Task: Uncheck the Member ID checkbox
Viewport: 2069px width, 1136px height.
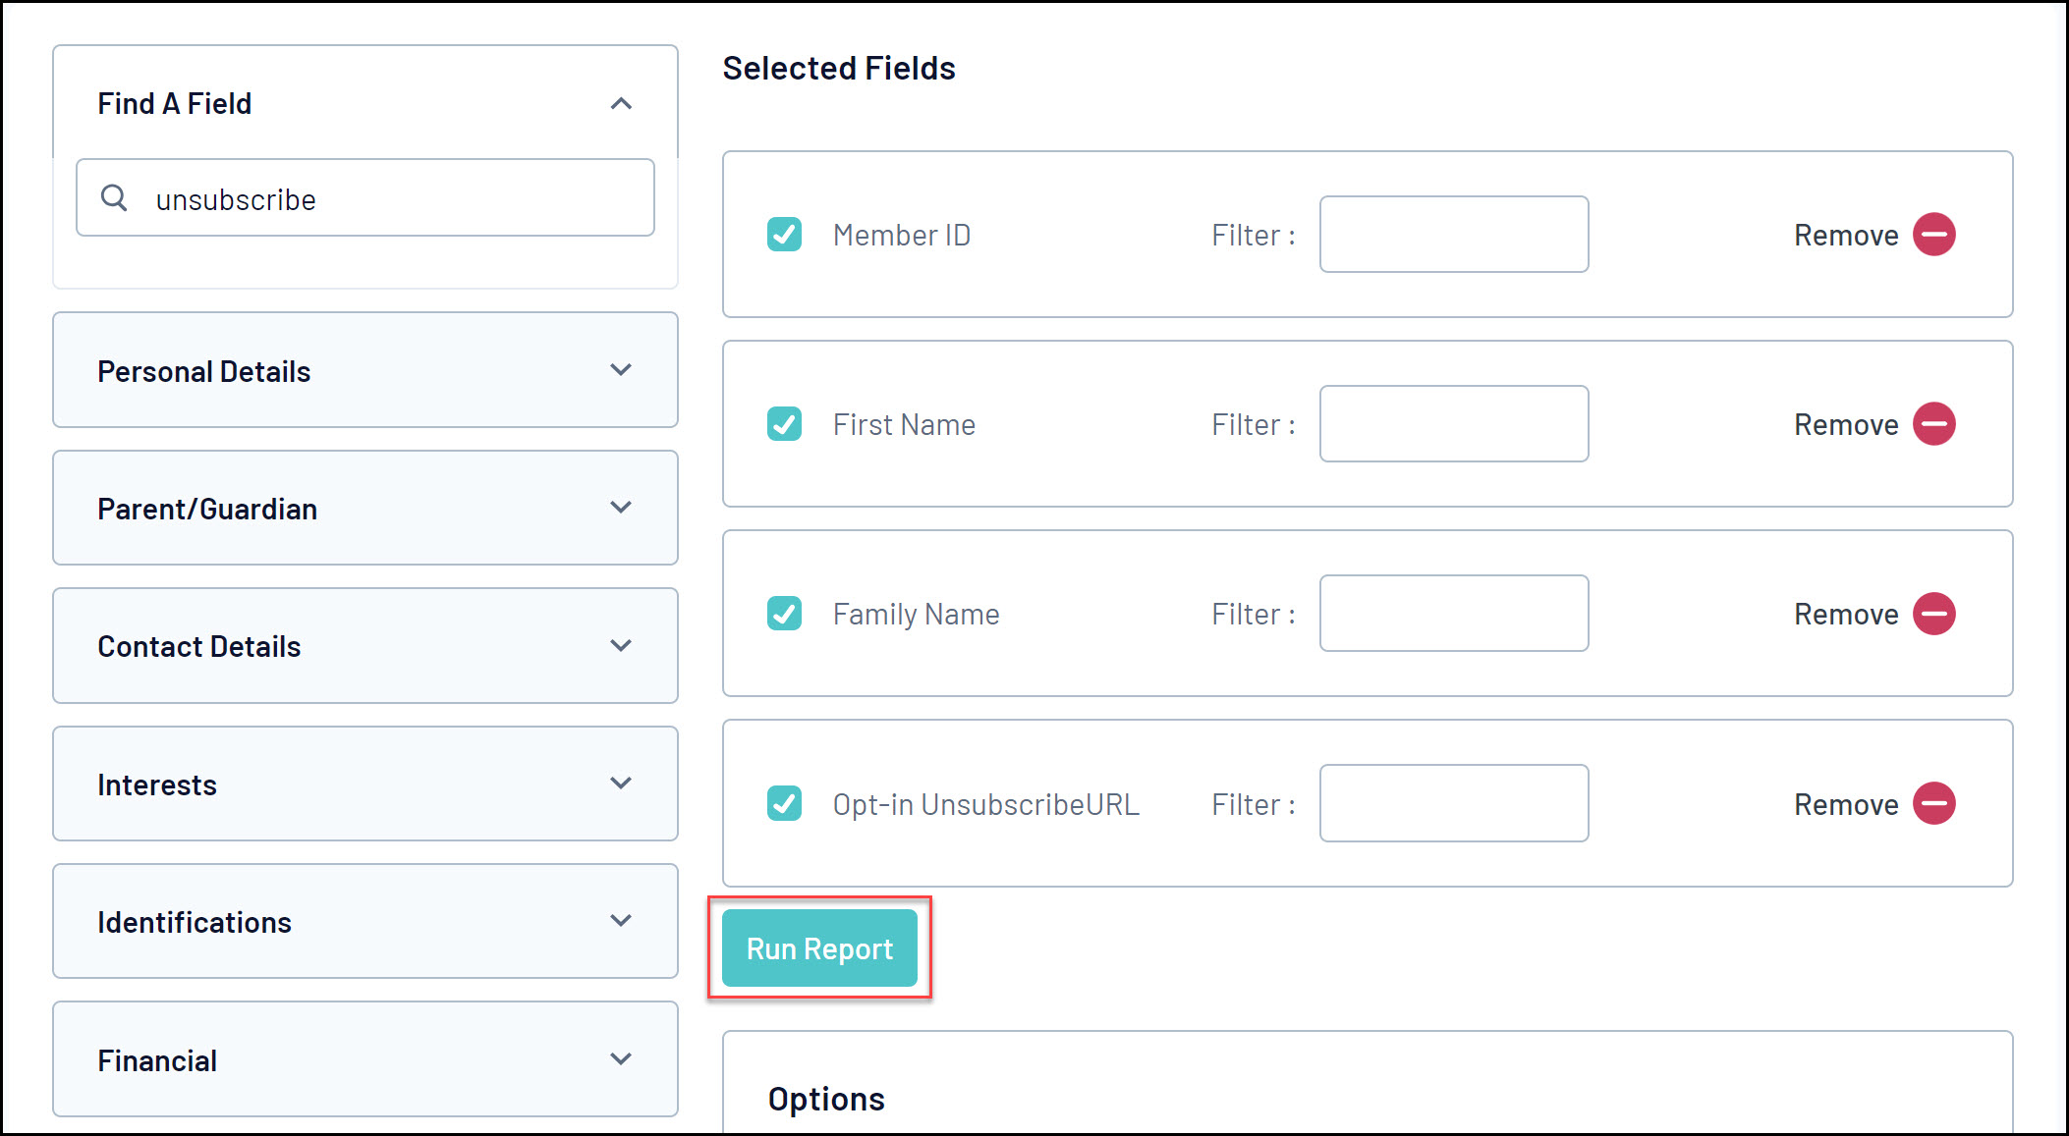Action: pyautogui.click(x=784, y=235)
